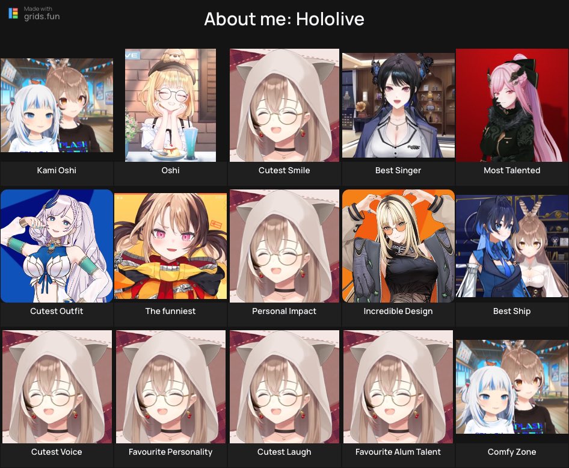Open The funniest thumbnail image
The width and height of the screenshot is (569, 468).
point(171,246)
